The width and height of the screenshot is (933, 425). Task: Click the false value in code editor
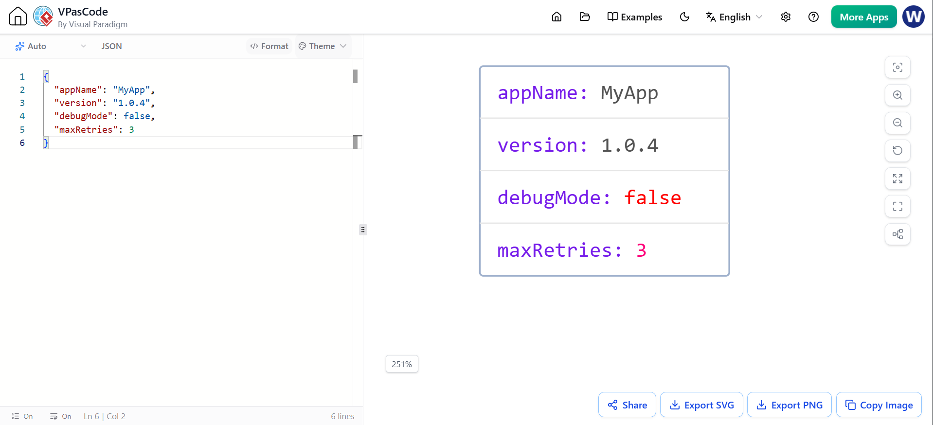click(x=137, y=116)
